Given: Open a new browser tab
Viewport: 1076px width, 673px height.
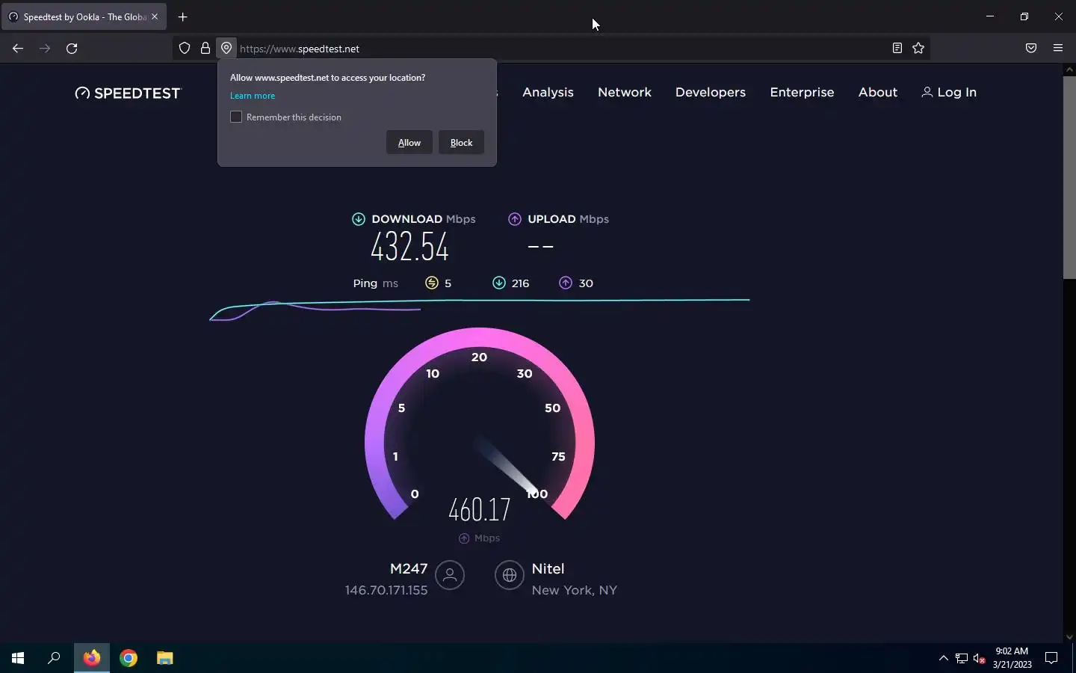Looking at the screenshot, I should [183, 16].
